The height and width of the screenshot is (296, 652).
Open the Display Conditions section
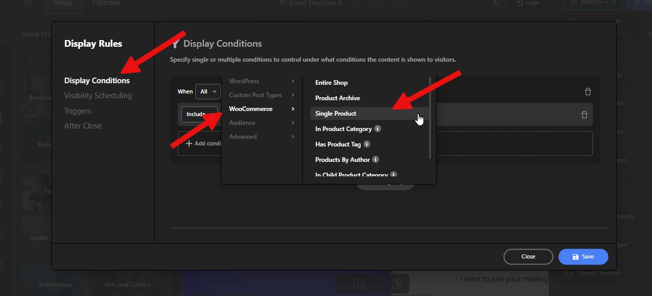[x=97, y=81]
